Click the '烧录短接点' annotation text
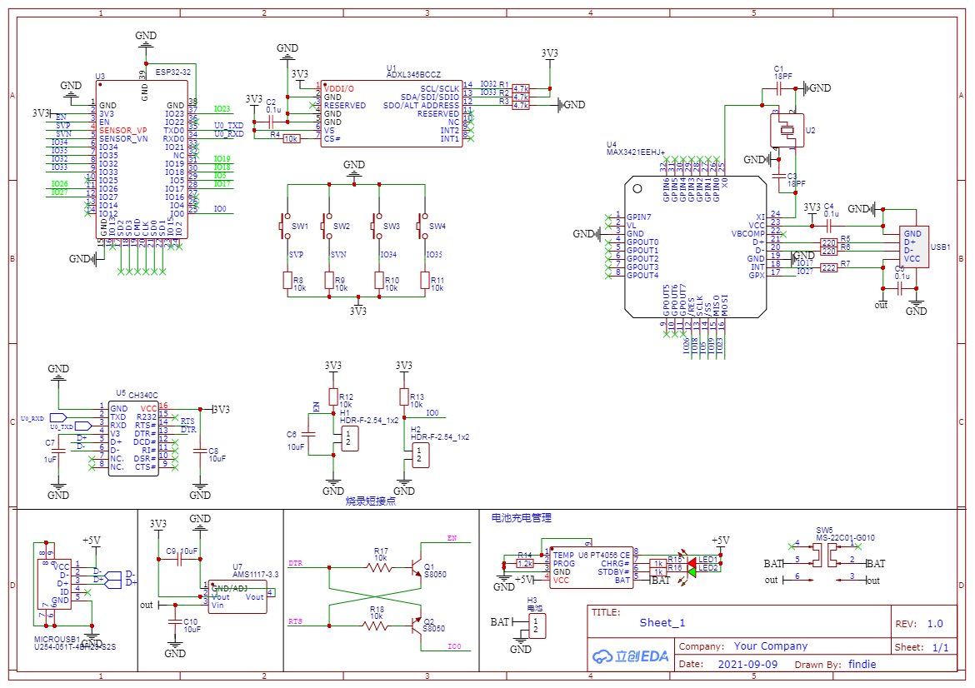Viewport: 975px width, 688px height. click(x=371, y=501)
